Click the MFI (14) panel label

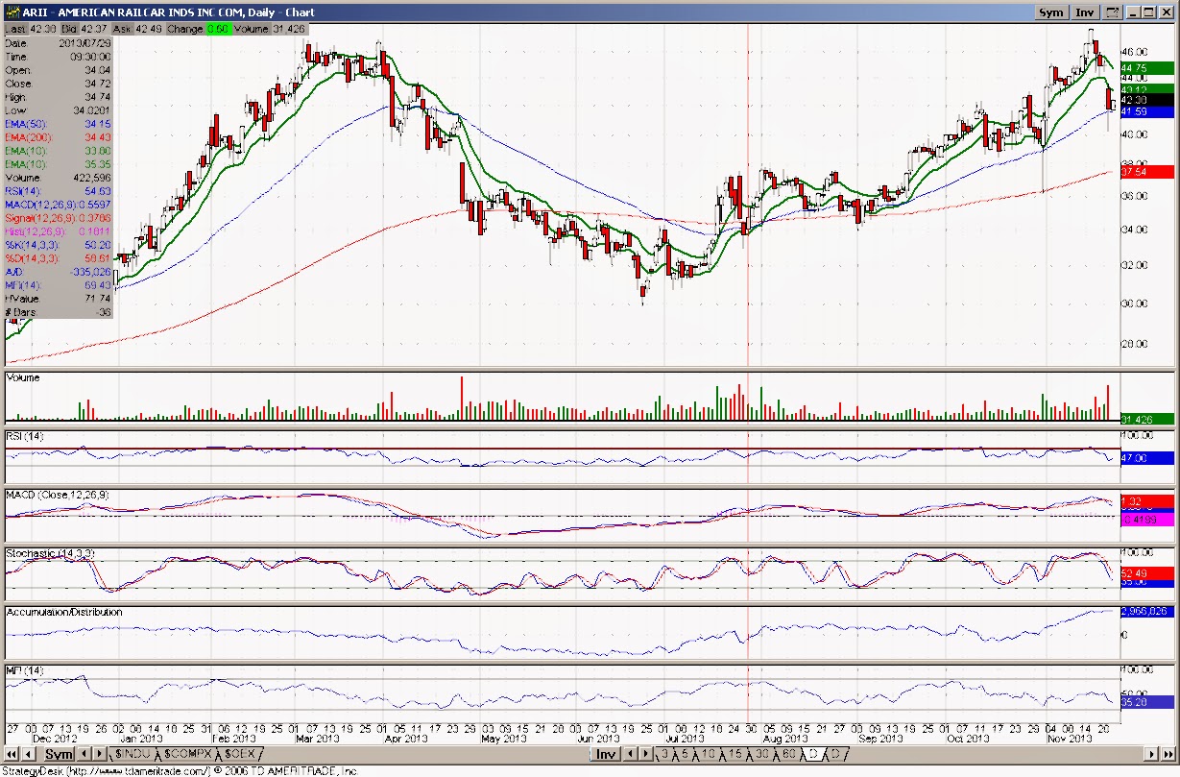(x=24, y=669)
